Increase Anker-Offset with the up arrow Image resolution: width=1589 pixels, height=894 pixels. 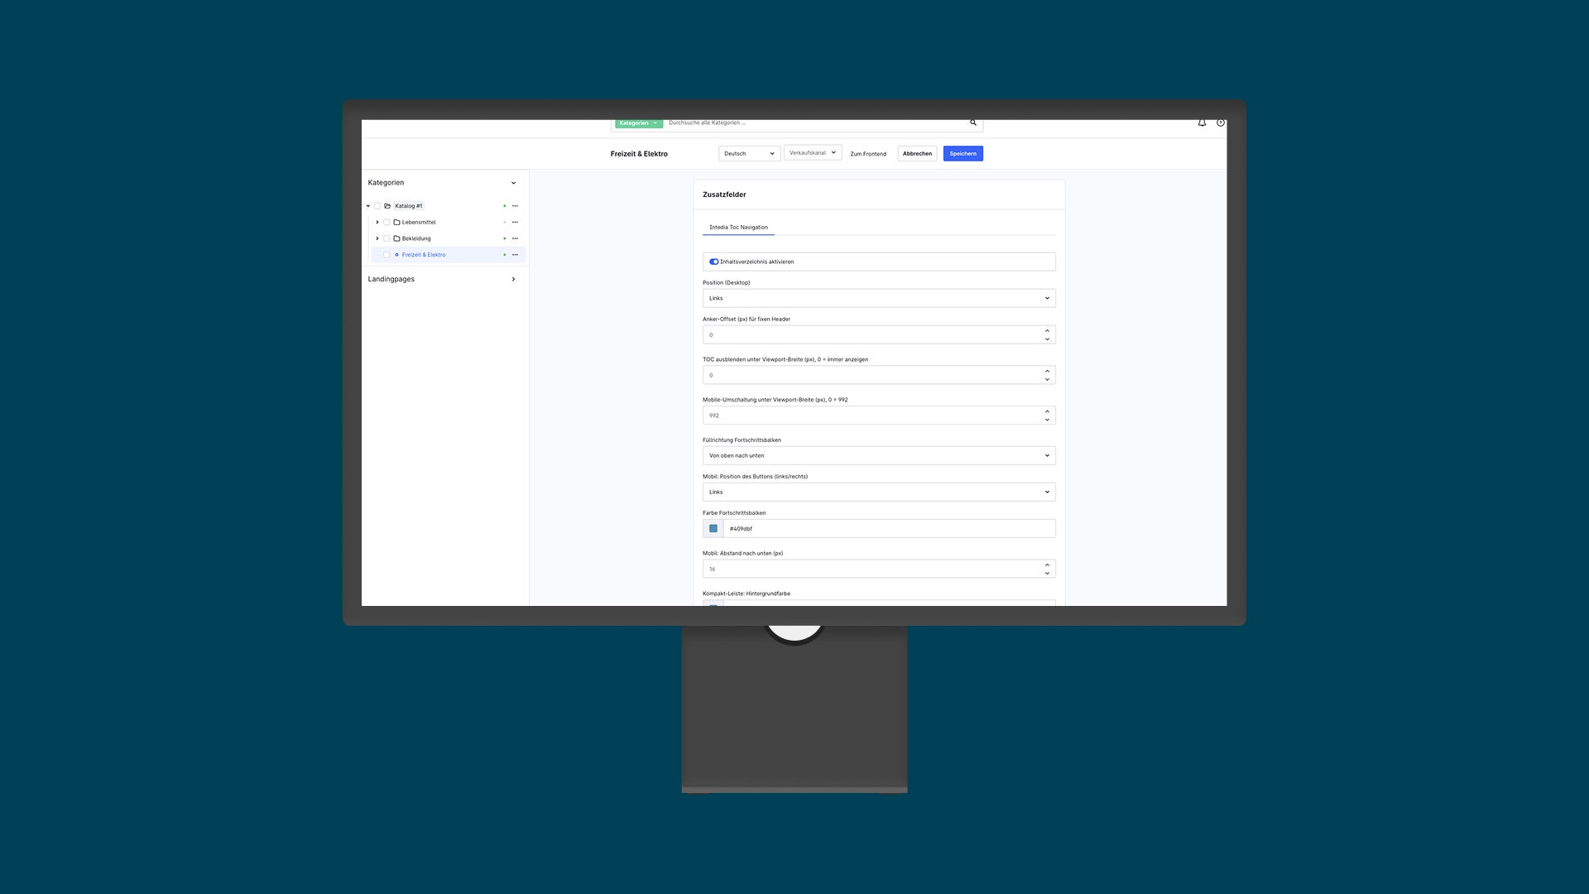[1047, 331]
